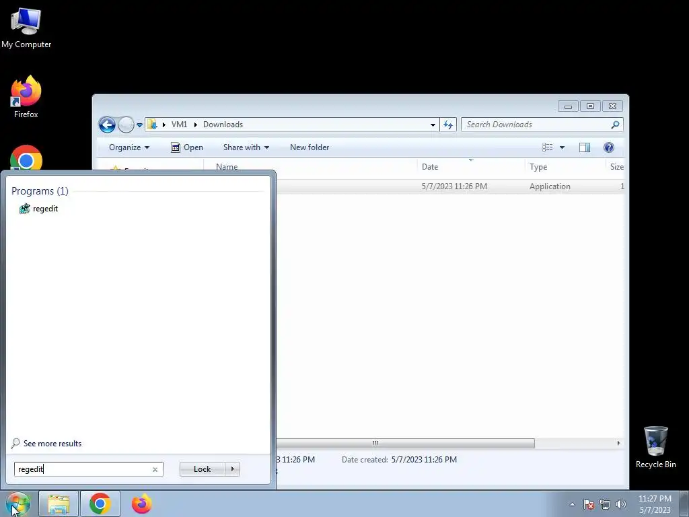Click the Forward navigation button in Explorer
Viewport: 689px width, 517px height.
click(x=126, y=125)
